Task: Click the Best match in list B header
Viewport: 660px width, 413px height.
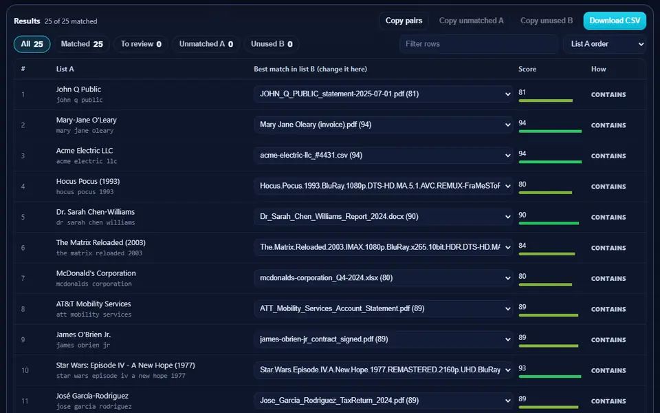Action: click(x=310, y=69)
